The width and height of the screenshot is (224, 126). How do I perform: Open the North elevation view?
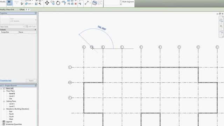pyautogui.click(x=11, y=114)
